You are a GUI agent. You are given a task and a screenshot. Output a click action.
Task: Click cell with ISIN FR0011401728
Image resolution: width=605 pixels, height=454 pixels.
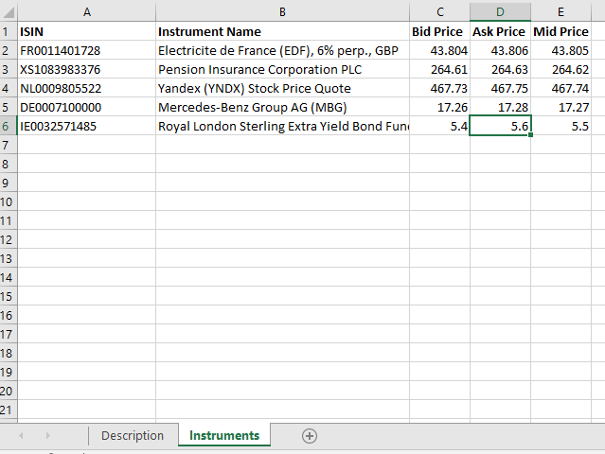tap(87, 50)
